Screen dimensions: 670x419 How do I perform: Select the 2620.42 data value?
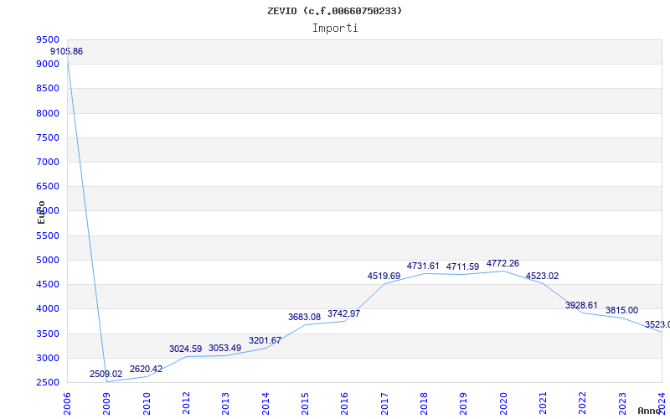coord(146,370)
